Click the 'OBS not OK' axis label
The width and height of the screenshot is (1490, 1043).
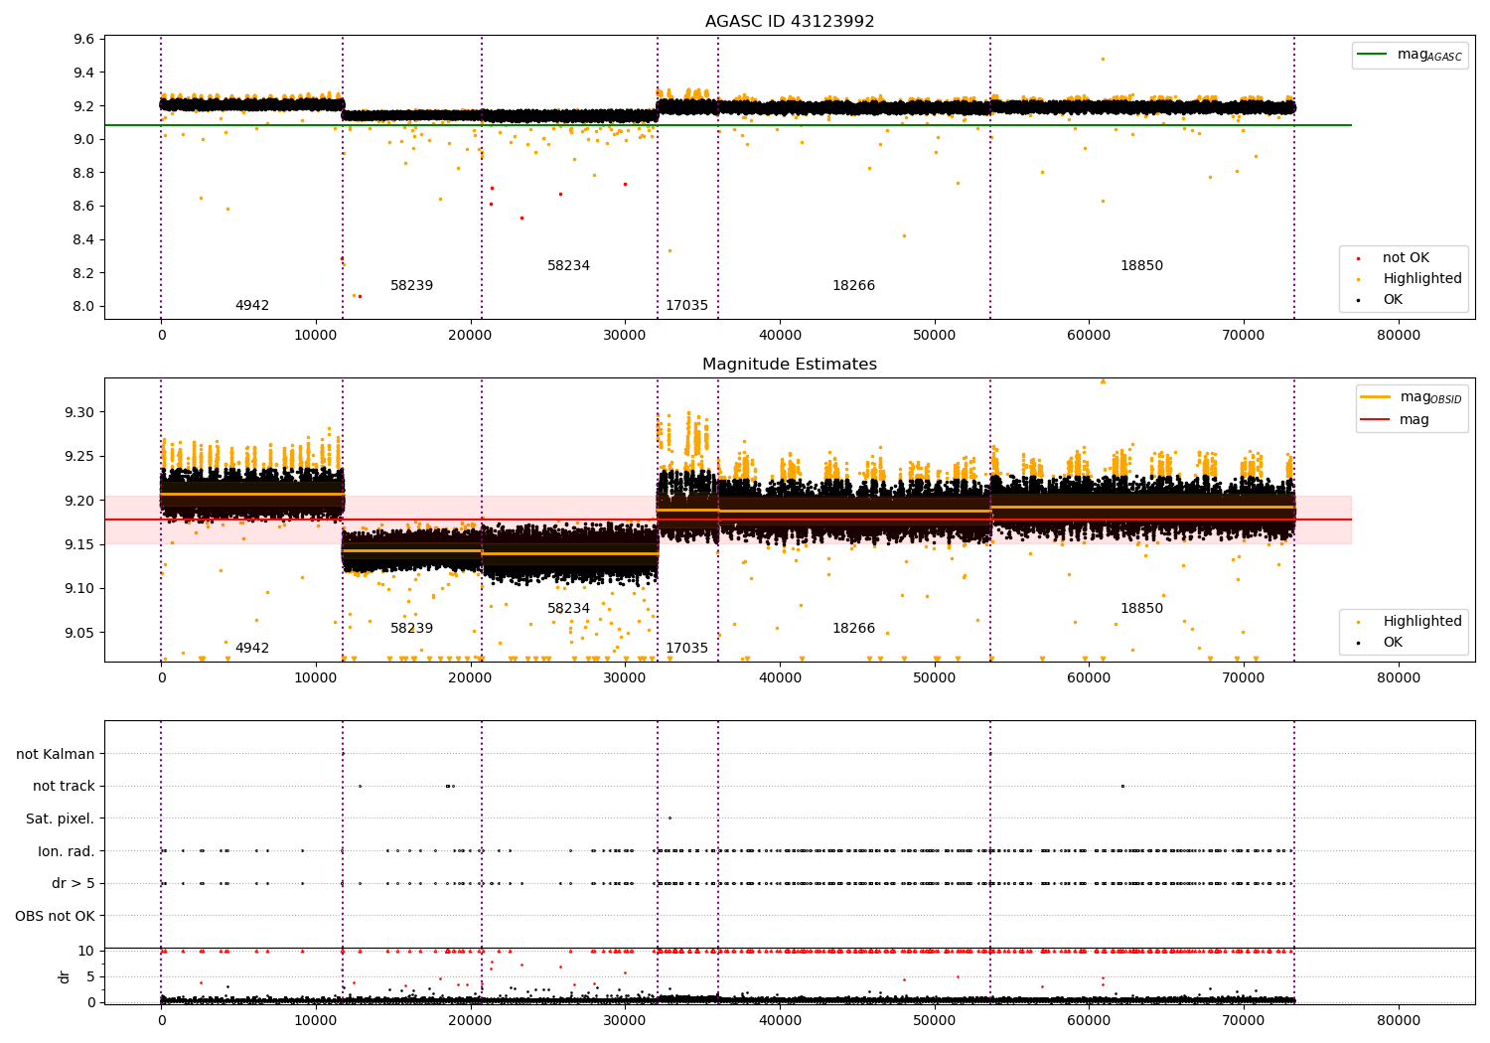(x=56, y=917)
